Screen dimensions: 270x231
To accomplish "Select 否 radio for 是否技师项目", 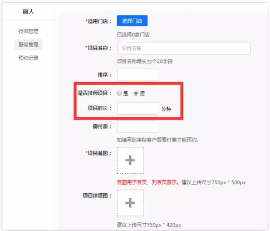I will [x=136, y=93].
